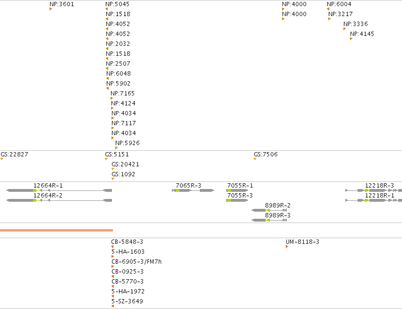Screen dimensions: 402x309
Task: Click the GS:7506 insertion marker
Action: pyautogui.click(x=255, y=159)
